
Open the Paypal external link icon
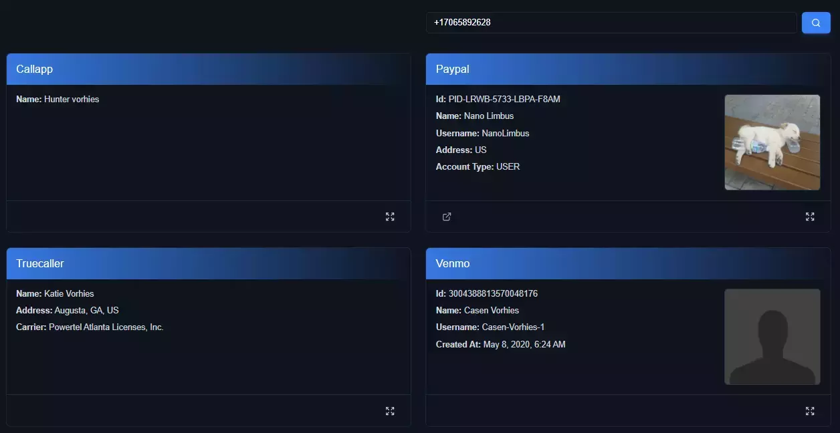(447, 216)
